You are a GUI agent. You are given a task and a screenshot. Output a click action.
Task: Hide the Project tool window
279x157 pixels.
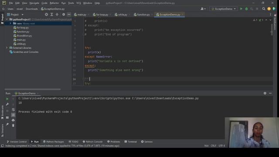click(x=69, y=14)
